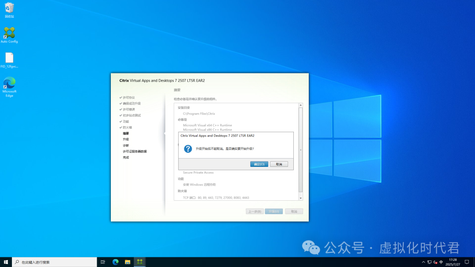
Task: Open the Microsoft Edge desktop shortcut
Action: [9, 87]
